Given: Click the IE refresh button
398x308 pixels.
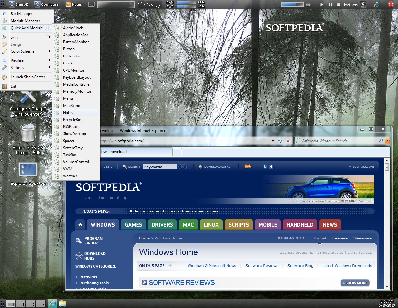Looking at the screenshot, I should (280, 141).
